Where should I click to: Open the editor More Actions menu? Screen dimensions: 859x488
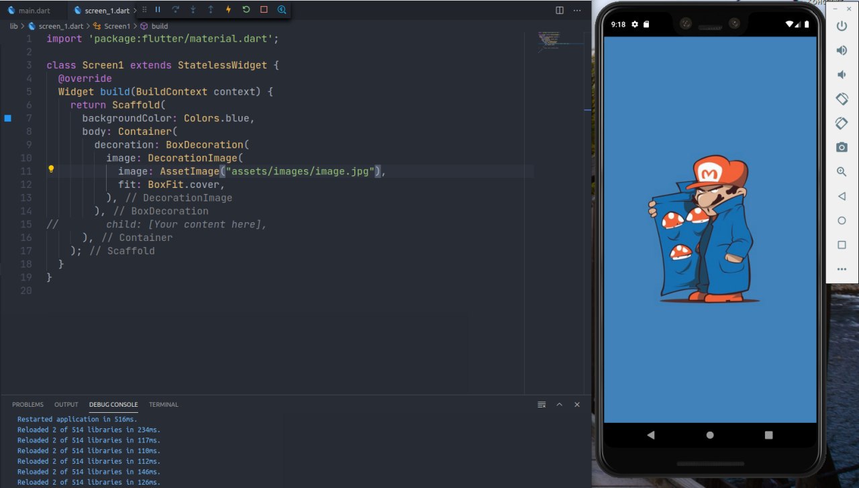578,10
